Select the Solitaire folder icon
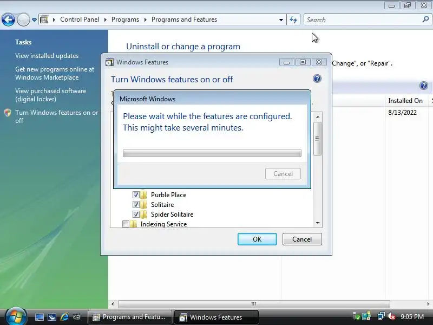 point(143,205)
